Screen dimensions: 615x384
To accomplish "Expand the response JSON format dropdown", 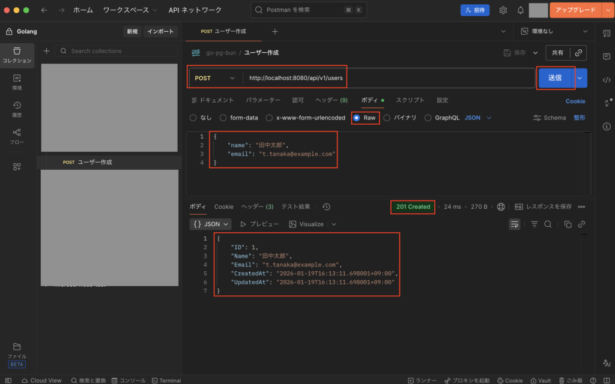I will click(x=210, y=224).
